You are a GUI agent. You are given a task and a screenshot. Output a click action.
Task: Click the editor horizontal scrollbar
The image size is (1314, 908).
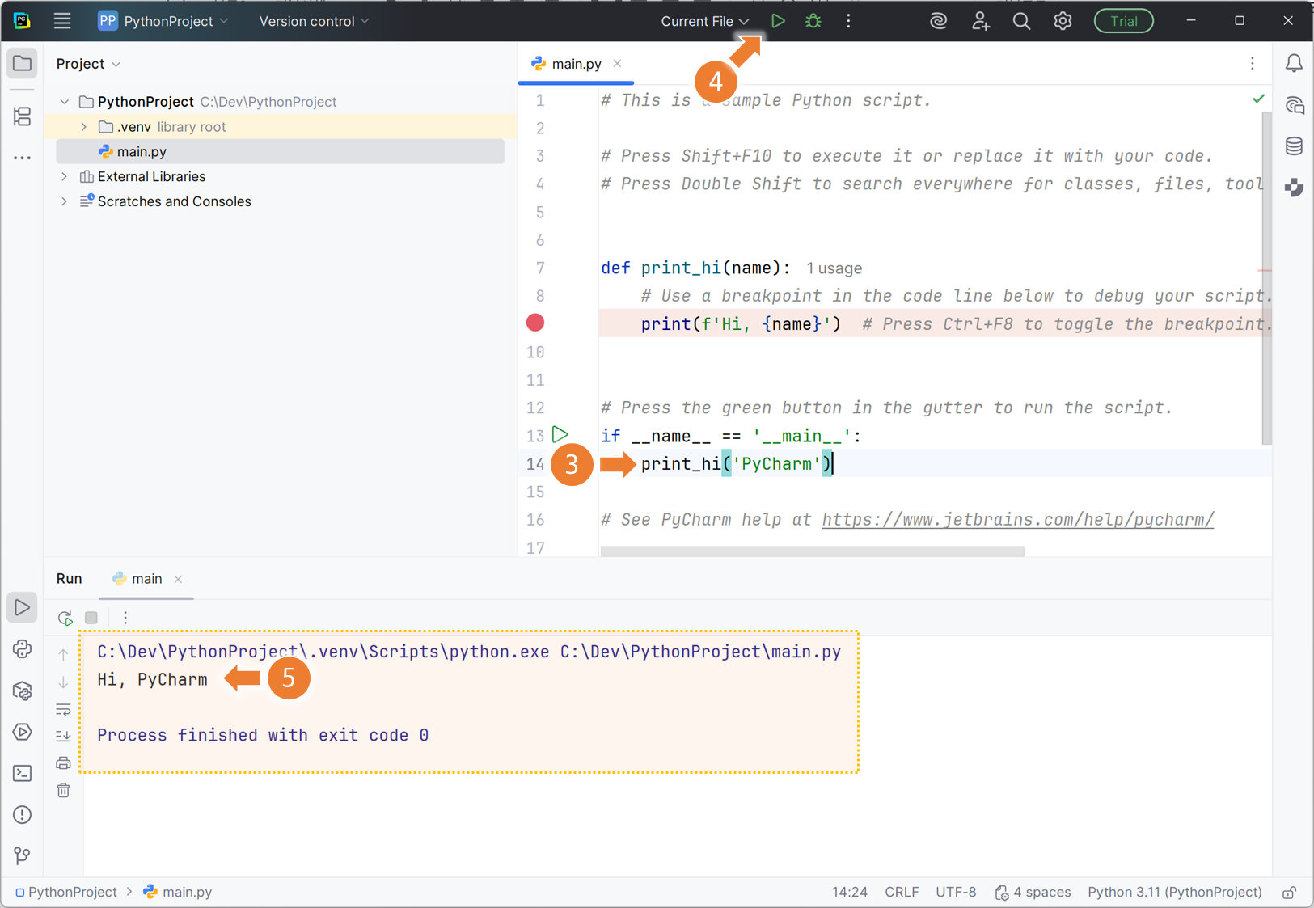pyautogui.click(x=812, y=551)
